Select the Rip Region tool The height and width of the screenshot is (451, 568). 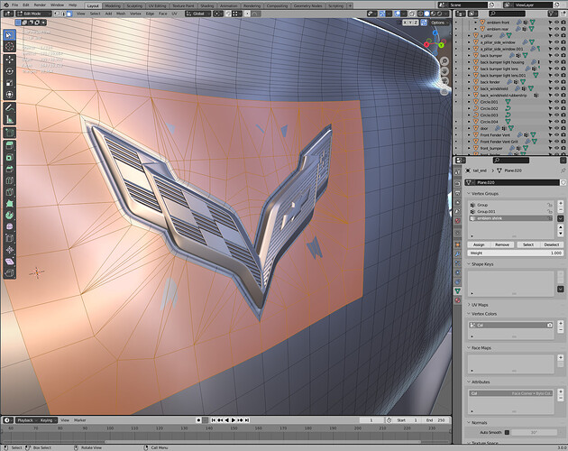(x=9, y=273)
